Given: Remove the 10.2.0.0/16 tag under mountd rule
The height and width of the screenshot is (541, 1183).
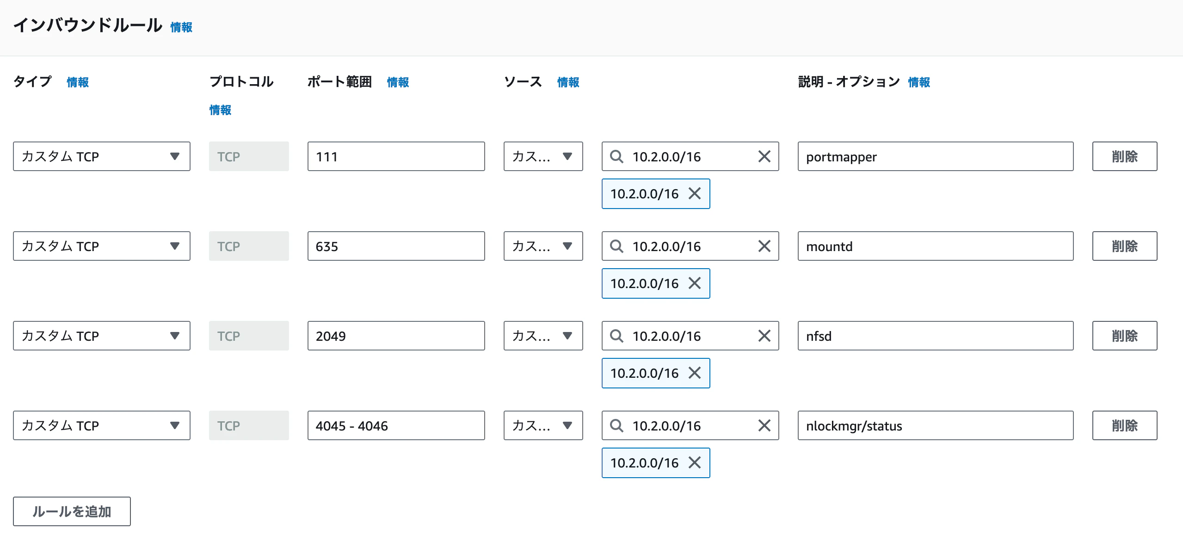Looking at the screenshot, I should 694,283.
